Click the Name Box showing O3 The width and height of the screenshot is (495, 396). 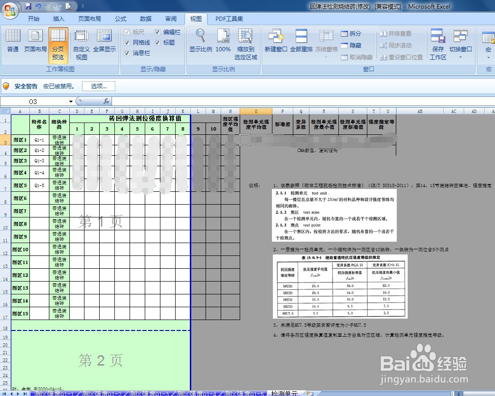coord(34,101)
